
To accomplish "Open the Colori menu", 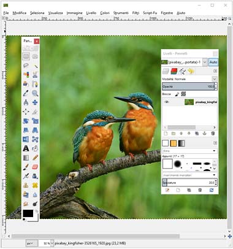I will point(105,13).
